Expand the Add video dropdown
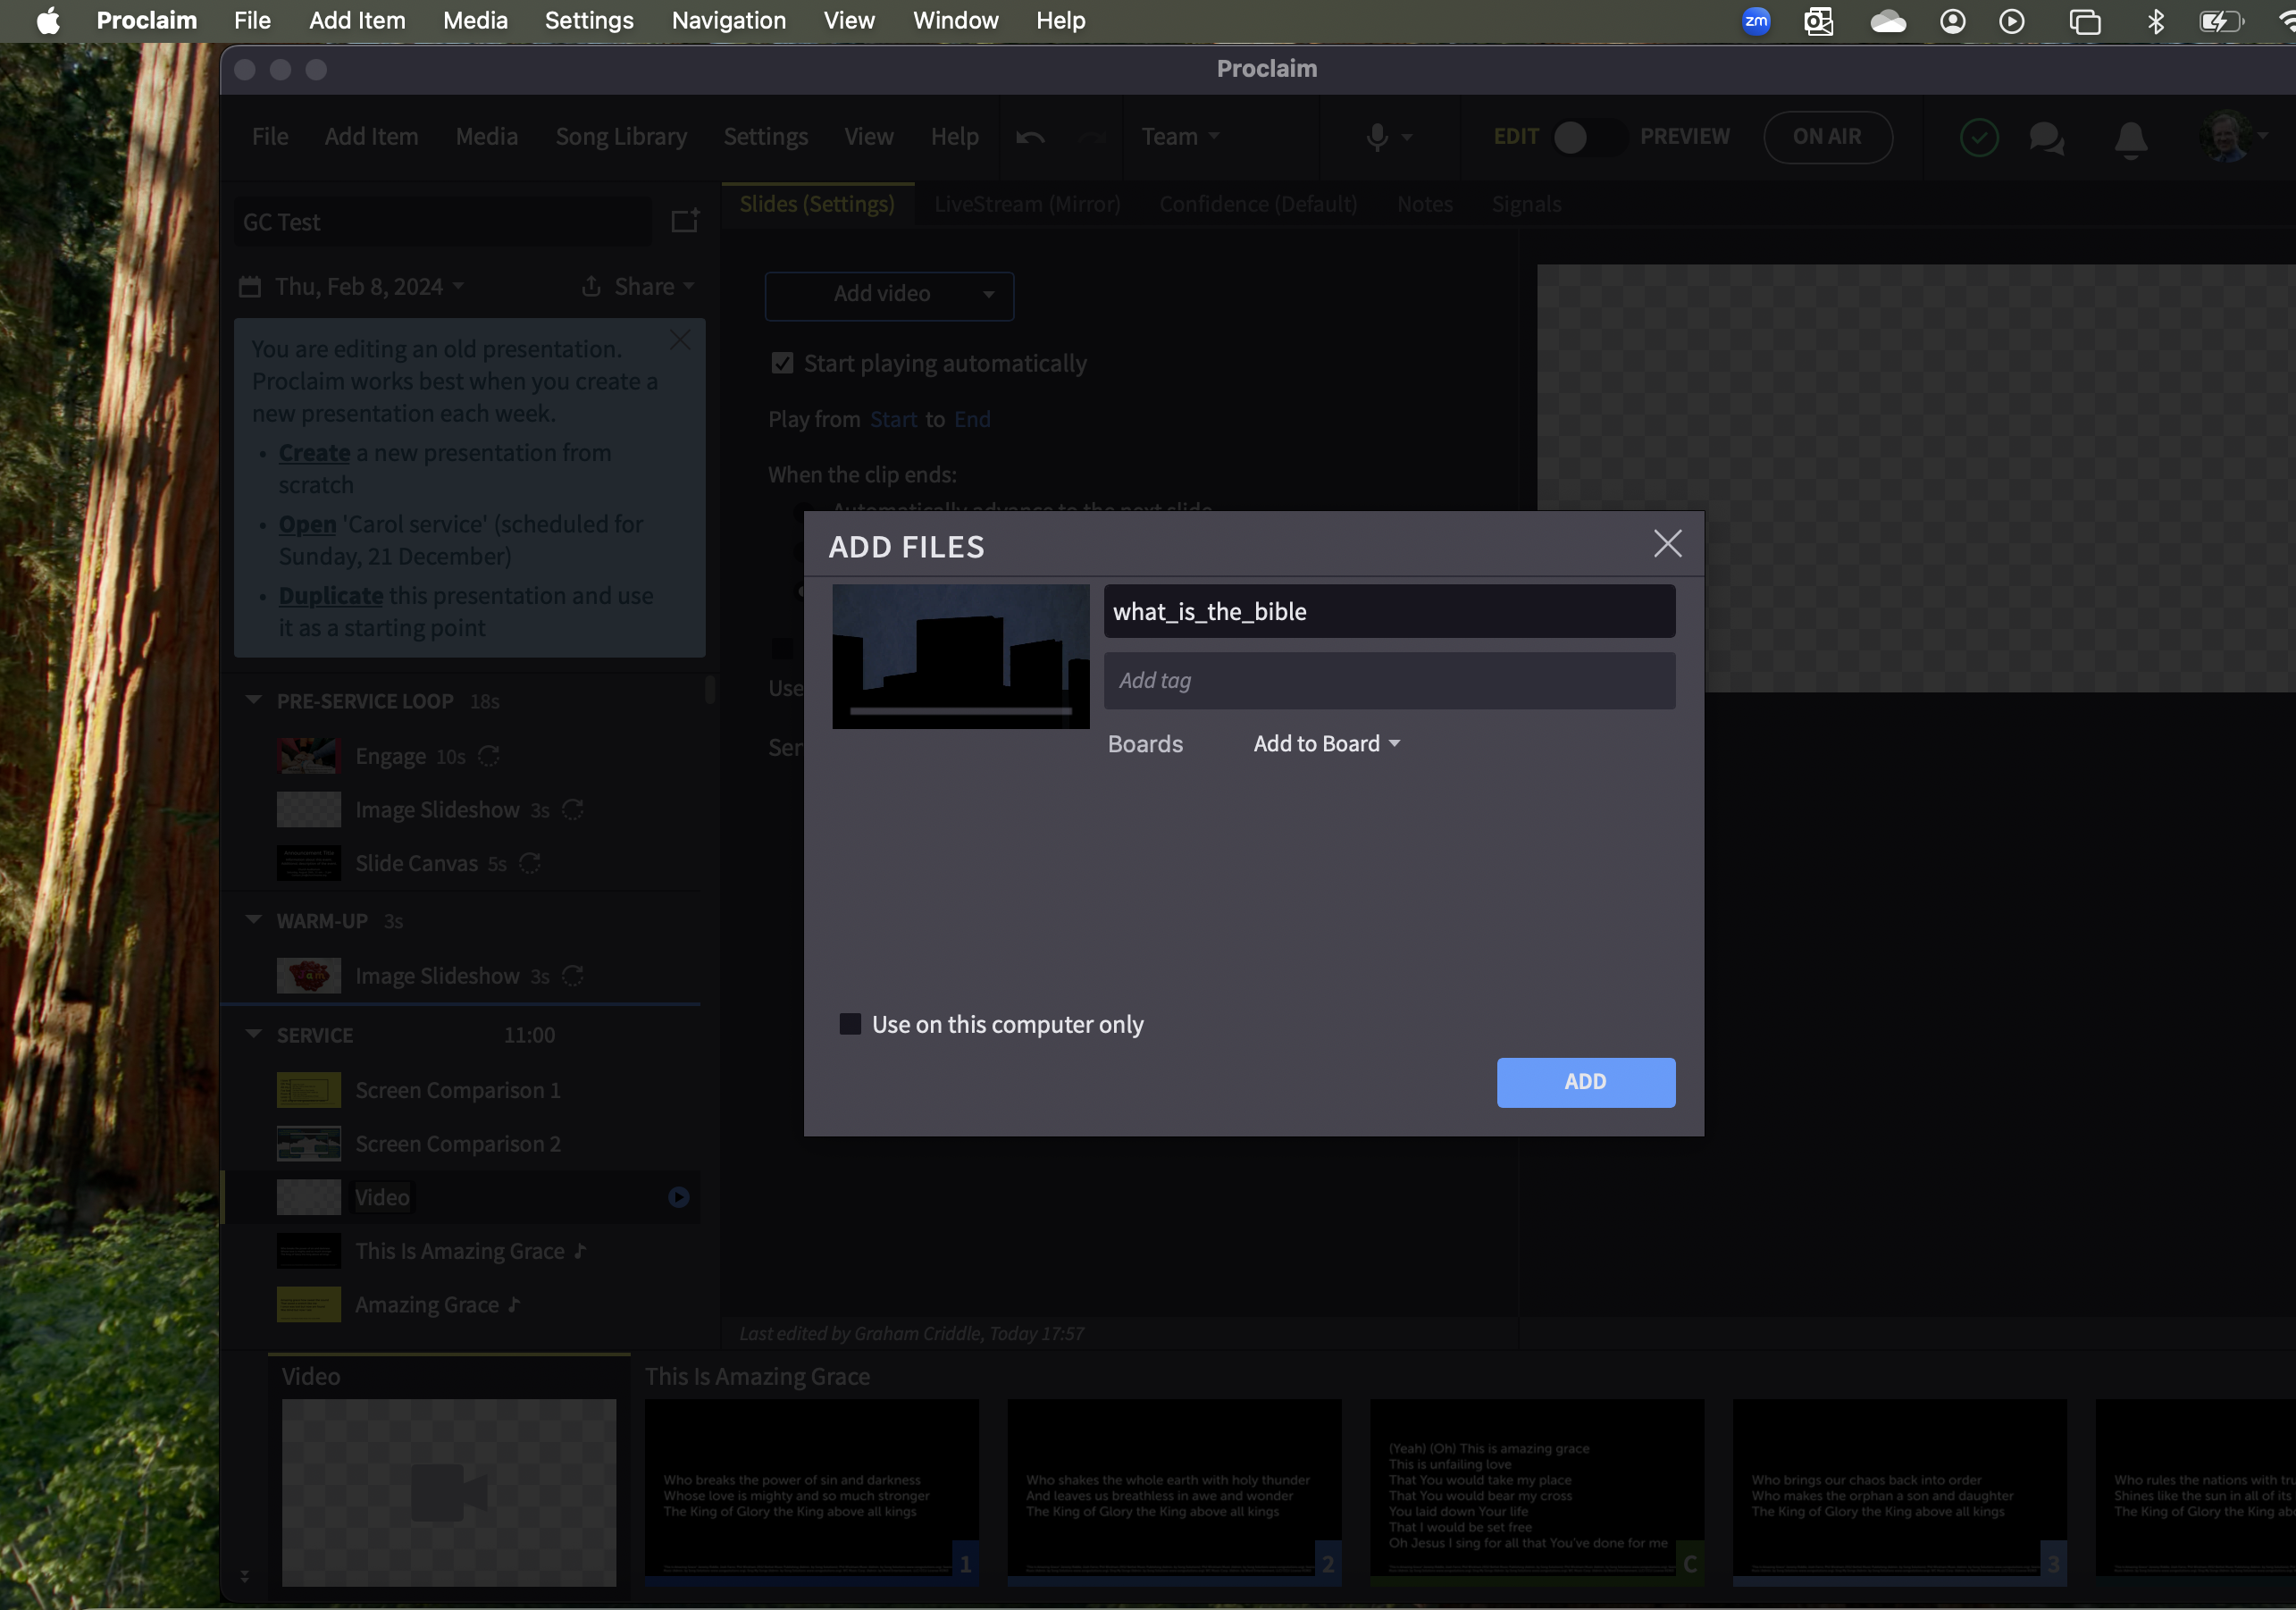Viewport: 2296px width, 1610px height. click(x=988, y=295)
